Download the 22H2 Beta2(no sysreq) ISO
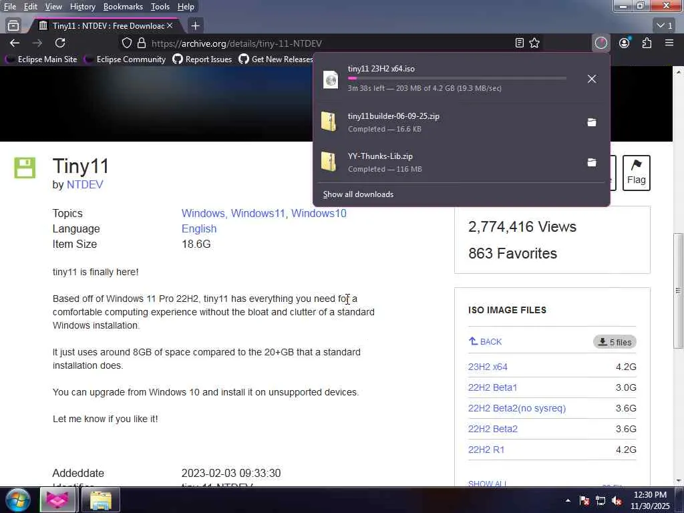This screenshot has height=513, width=684. 517,408
